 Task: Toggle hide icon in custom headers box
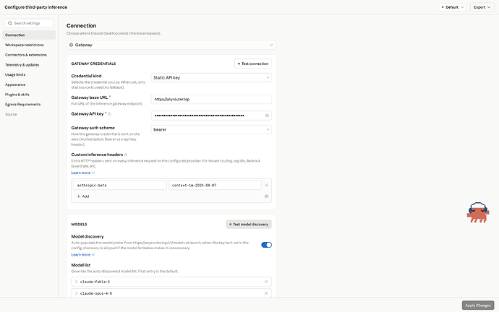point(266,196)
